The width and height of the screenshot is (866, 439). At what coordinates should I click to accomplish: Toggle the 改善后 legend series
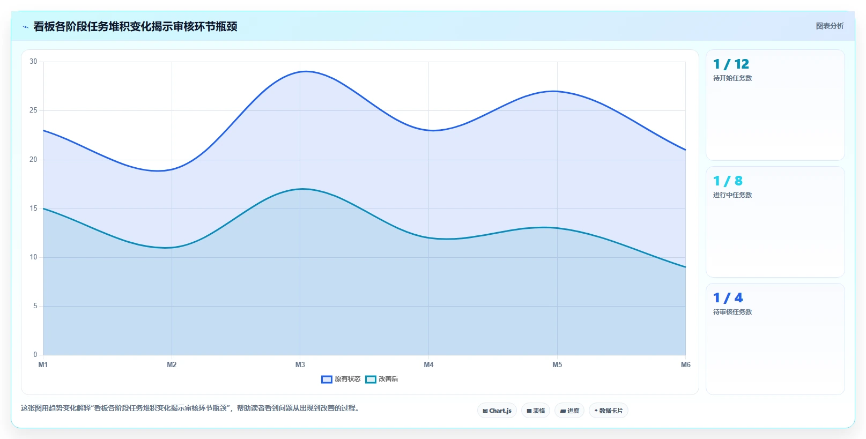(x=382, y=379)
